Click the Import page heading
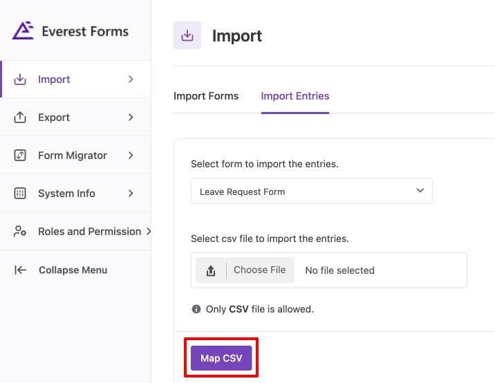495x383 pixels. (x=237, y=36)
